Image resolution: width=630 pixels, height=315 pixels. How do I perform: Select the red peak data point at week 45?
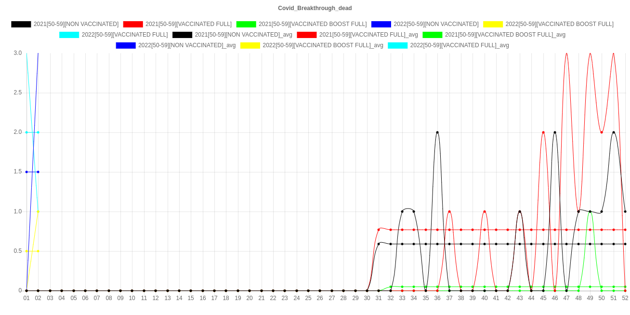(543, 132)
